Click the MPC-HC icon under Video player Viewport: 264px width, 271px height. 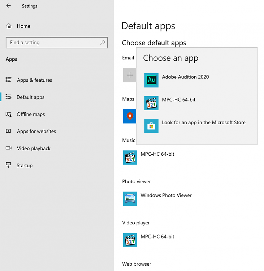130,240
